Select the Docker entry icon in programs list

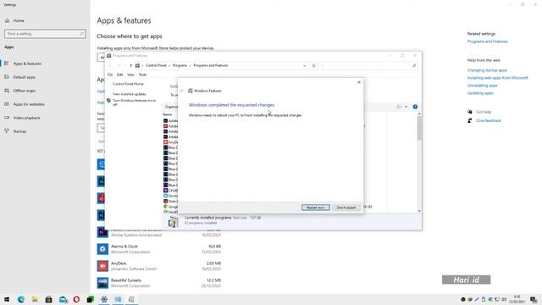tap(166, 196)
